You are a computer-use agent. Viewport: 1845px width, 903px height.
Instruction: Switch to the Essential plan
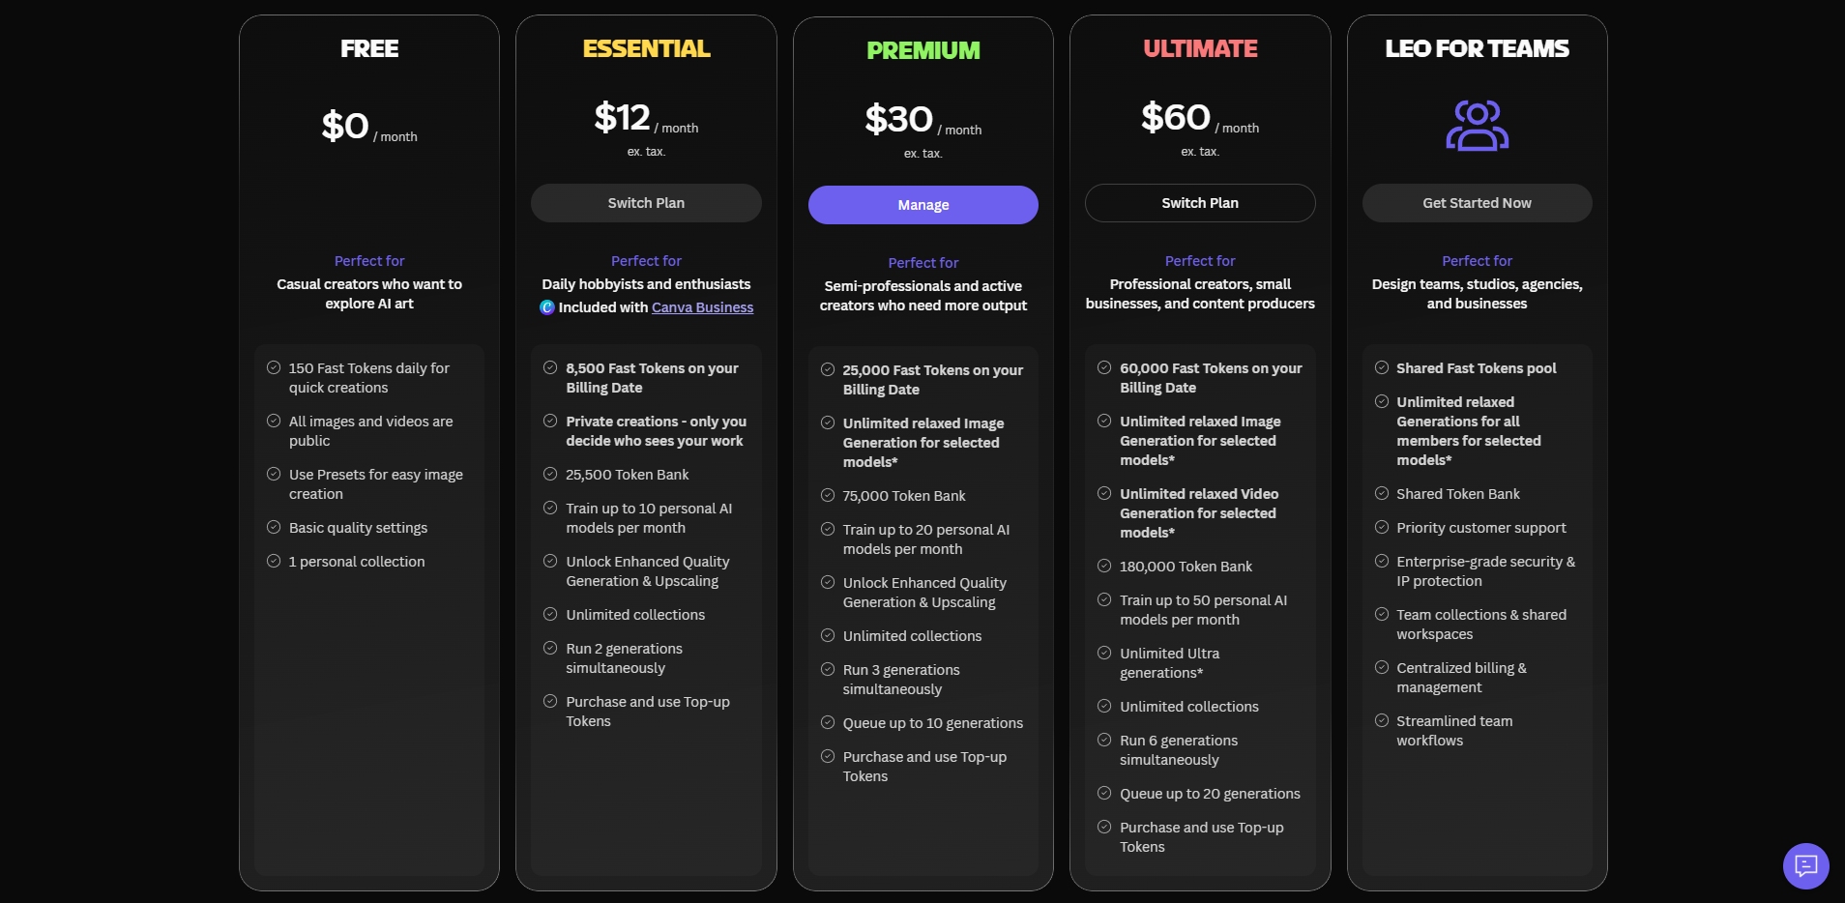point(646,203)
